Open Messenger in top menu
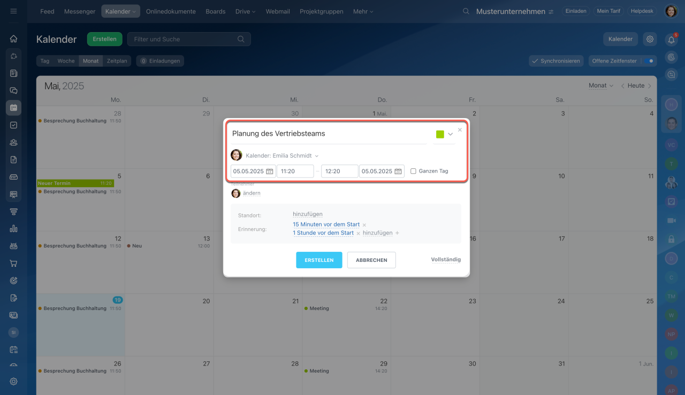This screenshot has height=395, width=685. coord(80,11)
